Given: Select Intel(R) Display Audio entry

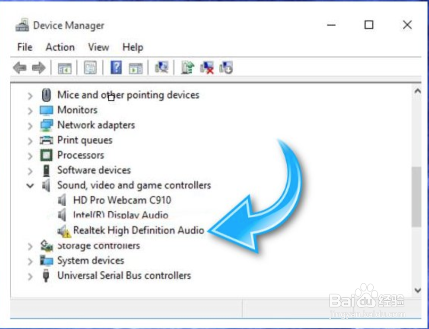Looking at the screenshot, I should (x=121, y=215).
